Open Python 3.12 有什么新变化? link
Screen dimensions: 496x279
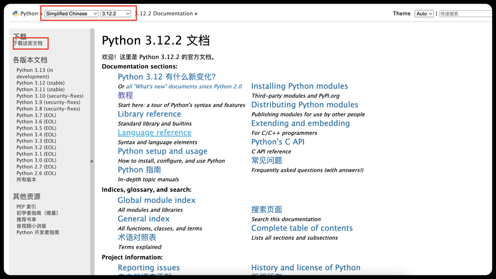tap(167, 77)
